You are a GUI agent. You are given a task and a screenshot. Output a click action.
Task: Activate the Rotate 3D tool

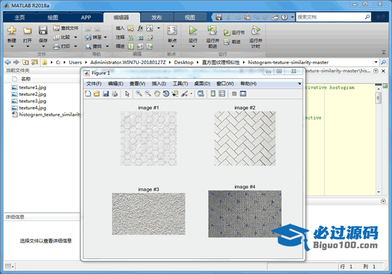[166, 94]
